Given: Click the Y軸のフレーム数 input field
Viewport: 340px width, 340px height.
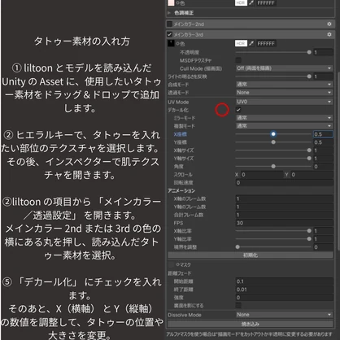Looking at the screenshot, I should pyautogui.click(x=284, y=207).
